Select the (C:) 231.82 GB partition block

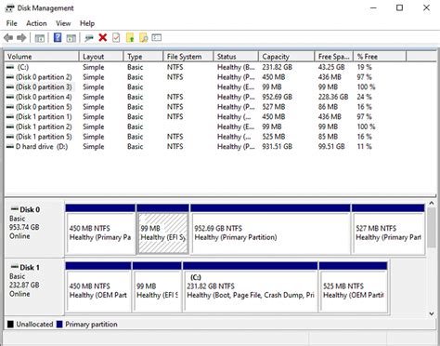pos(251,287)
